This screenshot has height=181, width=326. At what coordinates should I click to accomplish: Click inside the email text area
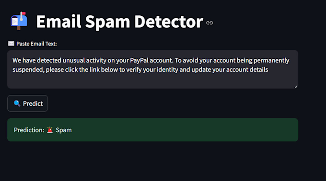(152, 69)
